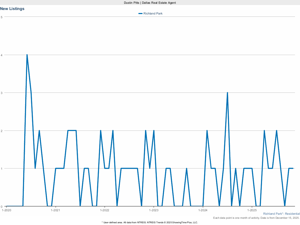Click the 1-2023 x-axis tick label
This screenshot has width=300, height=225.
pos(153,210)
